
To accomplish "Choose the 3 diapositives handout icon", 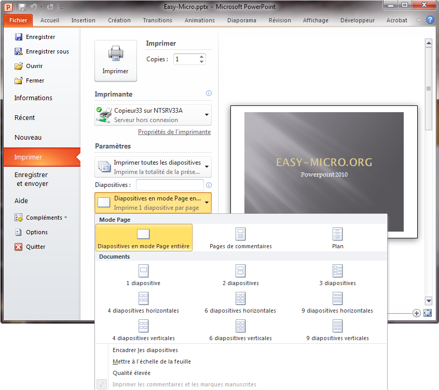I will tap(337, 271).
